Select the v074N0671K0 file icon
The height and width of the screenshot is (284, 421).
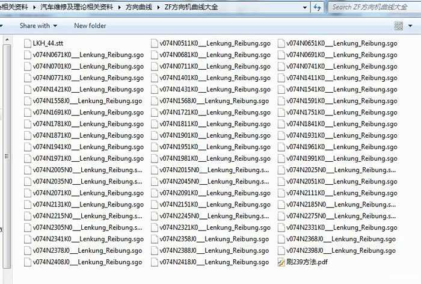[x=28, y=55]
